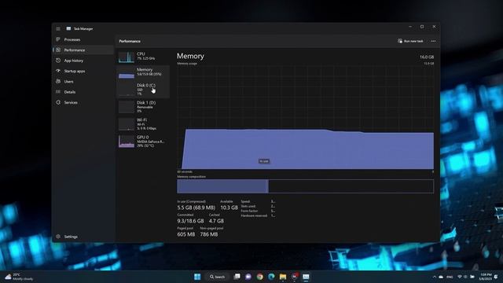The image size is (503, 283).
Task: Click the taskbar Search box
Action: [x=217, y=277]
